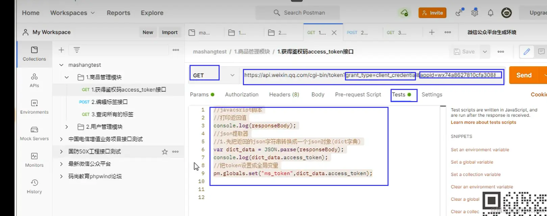The height and width of the screenshot is (216, 547).
Task: Collapse the 1.商品管理模块 folder
Action: [67, 77]
